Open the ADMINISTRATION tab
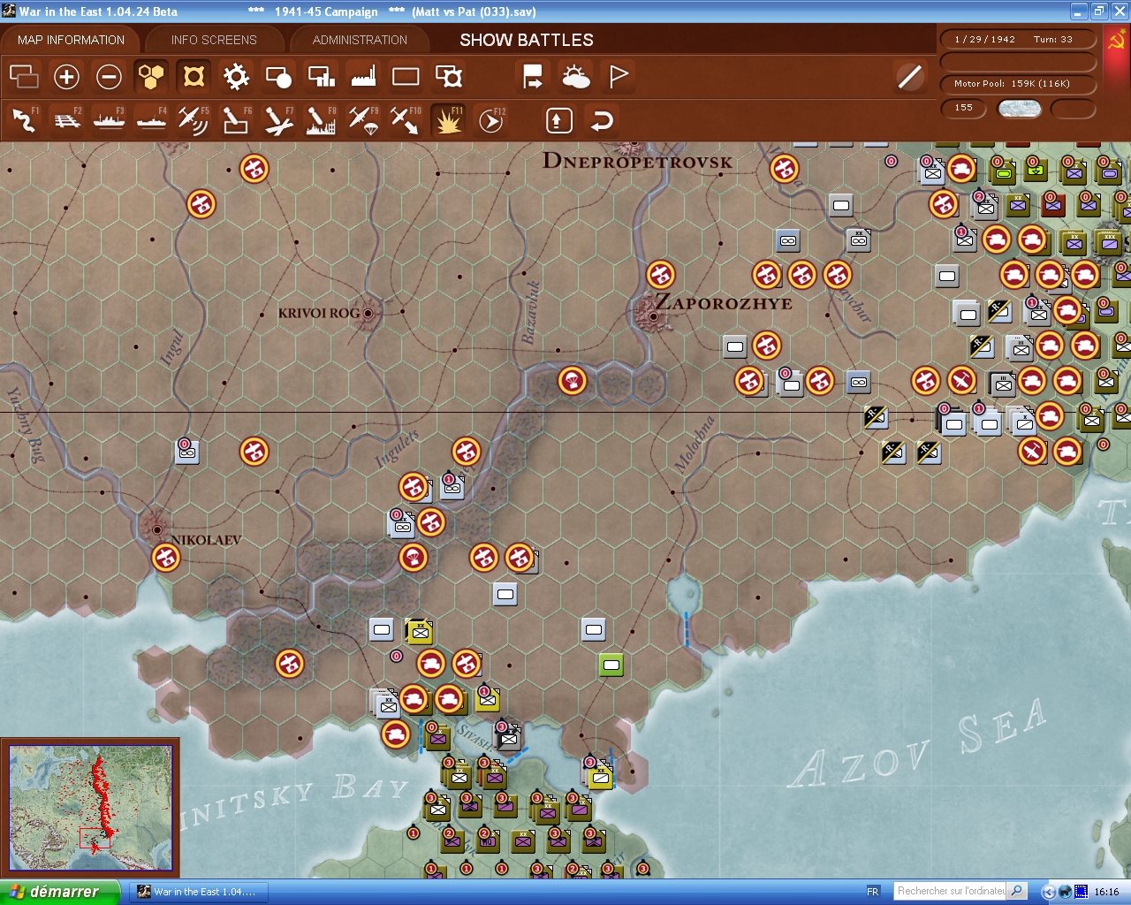This screenshot has height=905, width=1131. pyautogui.click(x=360, y=40)
